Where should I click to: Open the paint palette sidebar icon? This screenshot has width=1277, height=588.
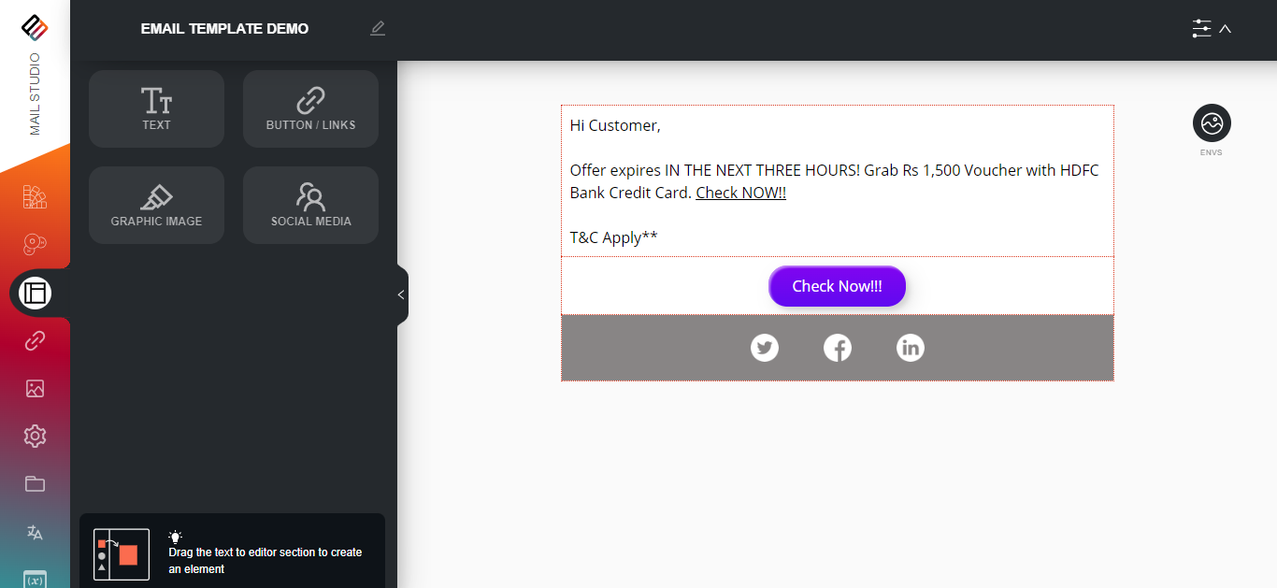coord(35,245)
